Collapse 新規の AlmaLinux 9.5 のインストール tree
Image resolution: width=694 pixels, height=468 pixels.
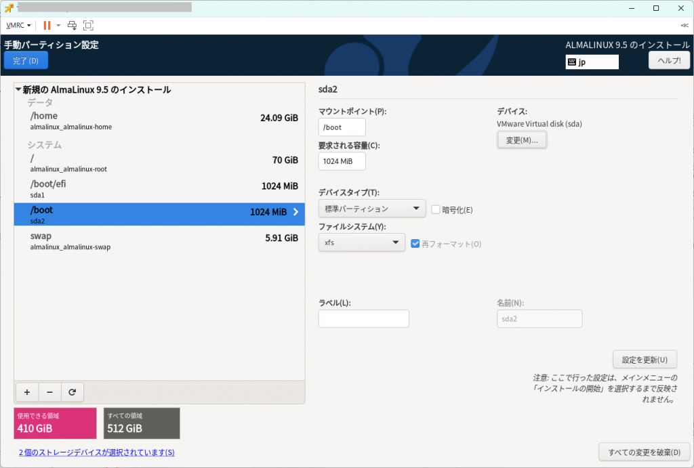18,89
